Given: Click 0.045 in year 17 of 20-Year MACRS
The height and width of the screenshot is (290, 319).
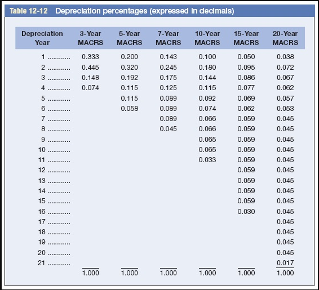Looking at the screenshot, I should pyautogui.click(x=285, y=222).
